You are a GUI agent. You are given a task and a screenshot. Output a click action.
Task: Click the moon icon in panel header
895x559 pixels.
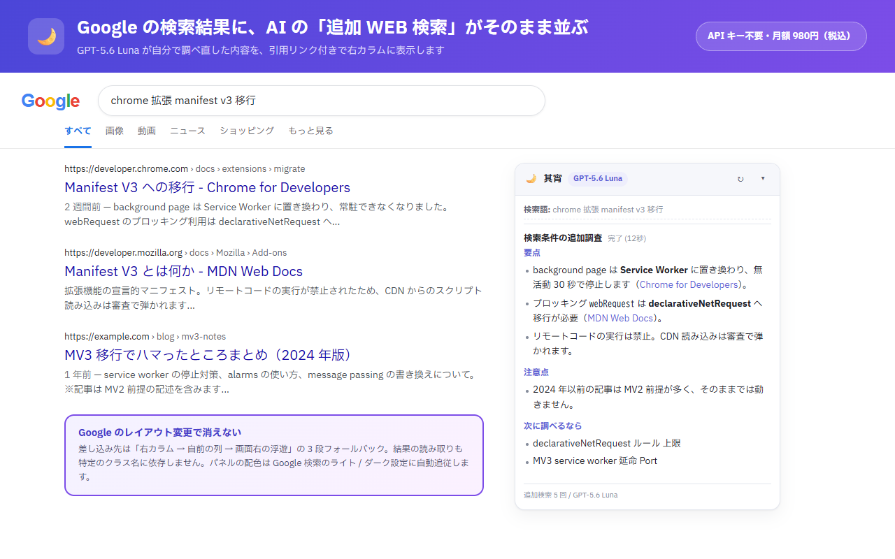pyautogui.click(x=531, y=178)
